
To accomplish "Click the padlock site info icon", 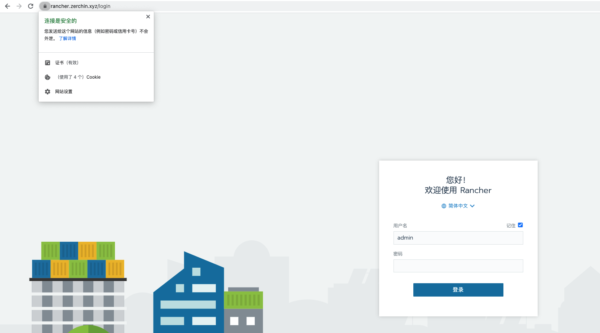I will (x=45, y=6).
